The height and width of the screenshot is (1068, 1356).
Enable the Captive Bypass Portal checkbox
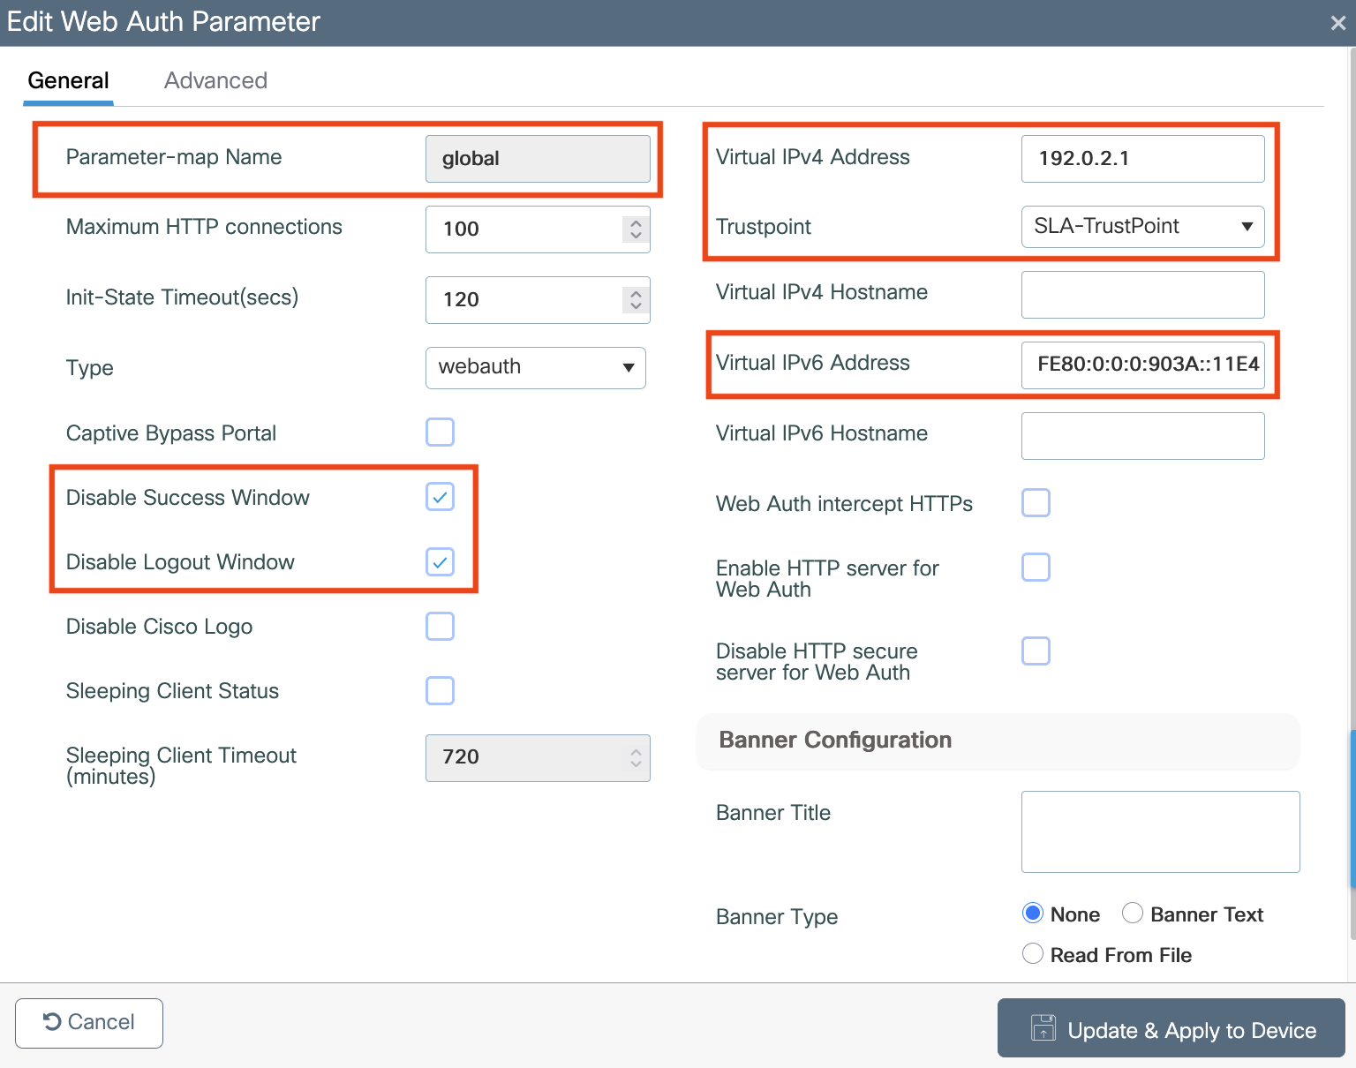(x=440, y=432)
